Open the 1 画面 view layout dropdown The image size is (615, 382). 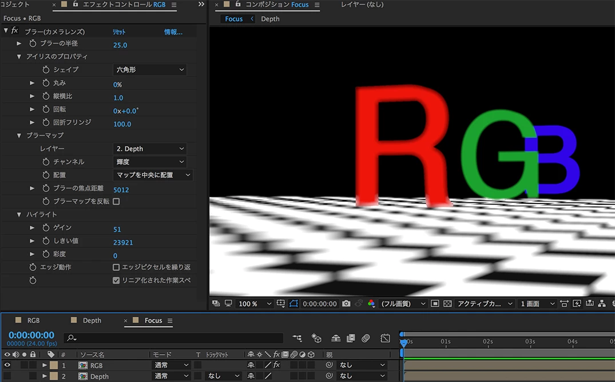537,304
